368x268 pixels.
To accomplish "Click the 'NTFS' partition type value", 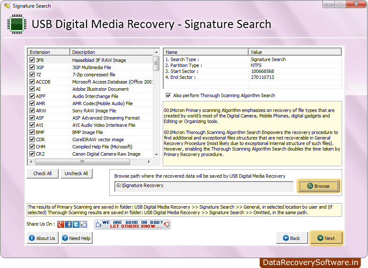I will [256, 65].
